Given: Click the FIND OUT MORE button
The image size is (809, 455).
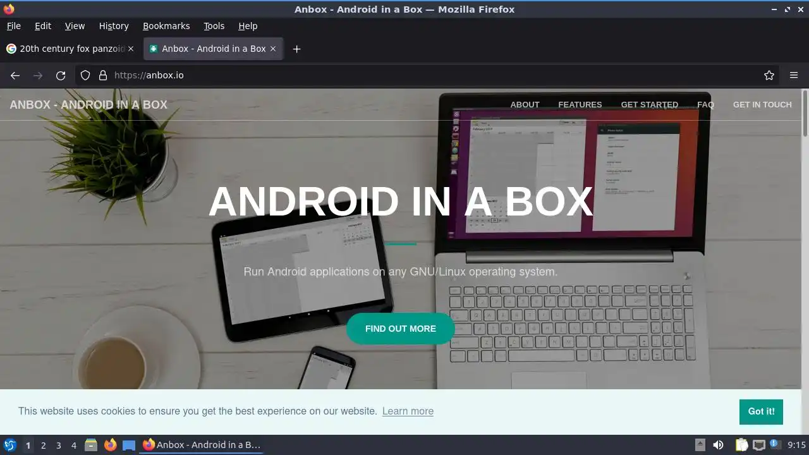Looking at the screenshot, I should (x=401, y=329).
